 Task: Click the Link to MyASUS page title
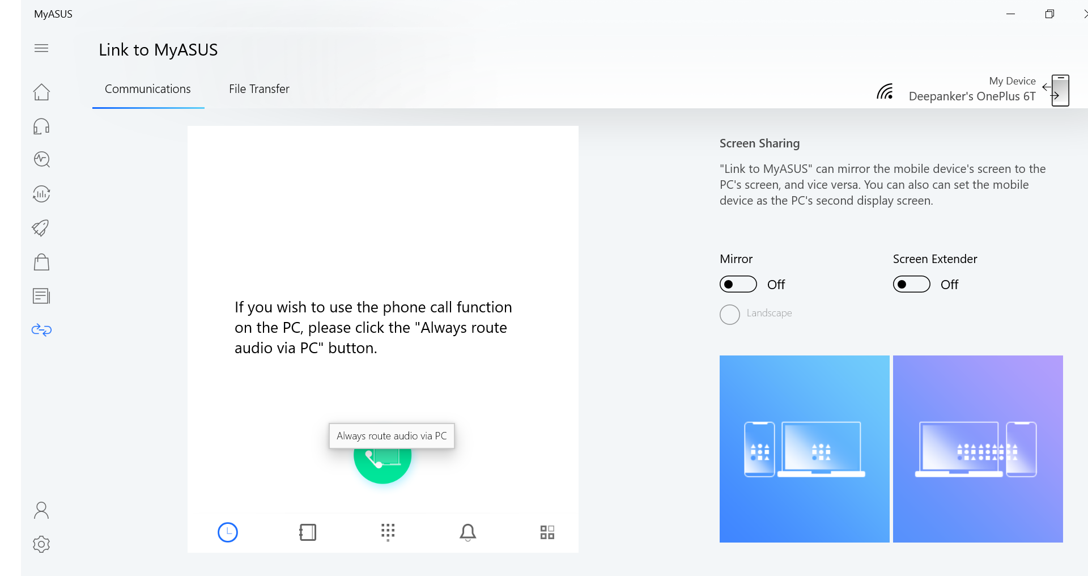(158, 50)
